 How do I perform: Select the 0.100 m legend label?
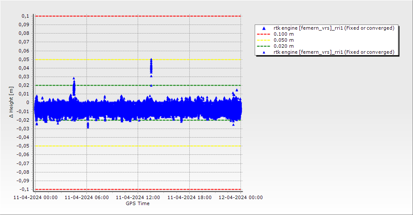point(284,34)
